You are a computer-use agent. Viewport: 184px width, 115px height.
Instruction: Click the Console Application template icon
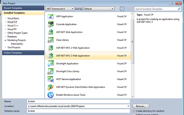click(50, 24)
